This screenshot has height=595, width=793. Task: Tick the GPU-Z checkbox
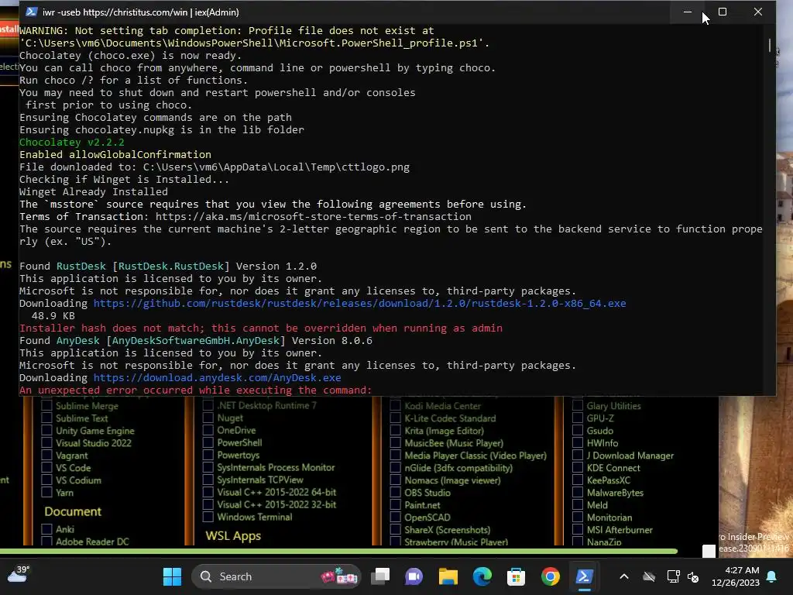578,418
